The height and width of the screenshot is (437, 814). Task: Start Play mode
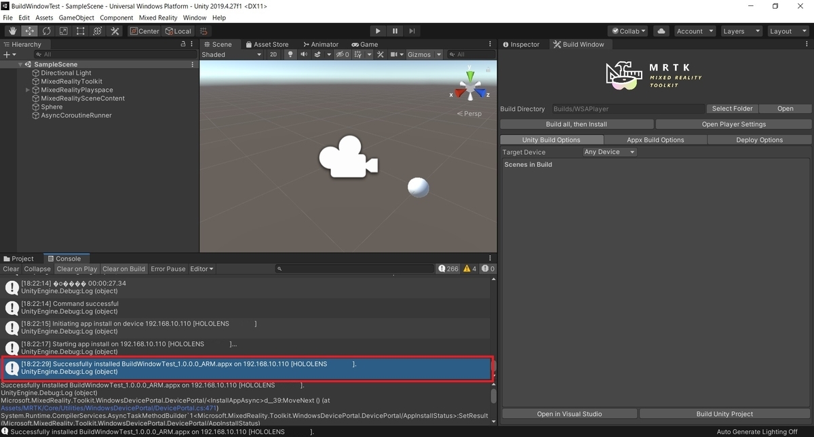[x=378, y=31]
